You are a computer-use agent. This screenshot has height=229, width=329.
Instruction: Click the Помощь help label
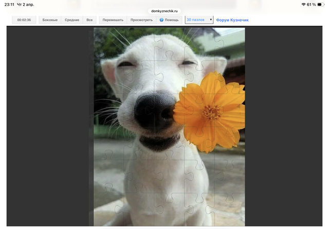[x=172, y=20]
